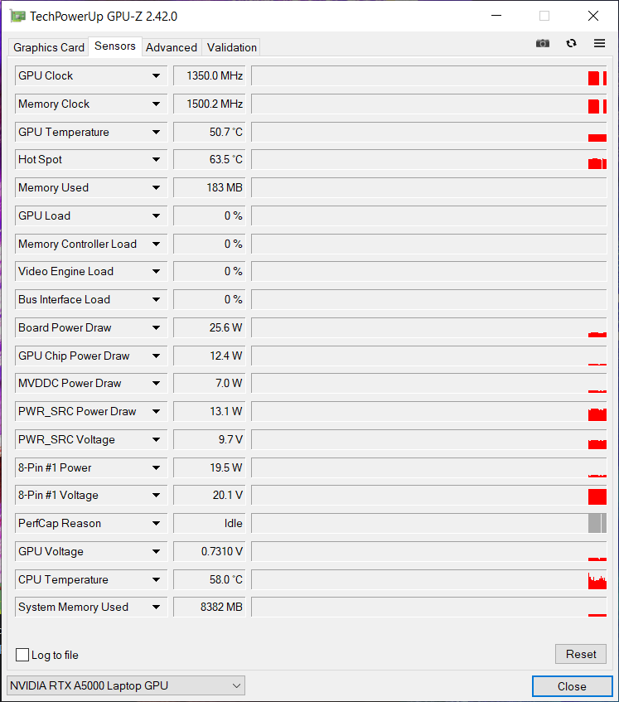
Task: Open the hamburger menu icon
Action: pyautogui.click(x=599, y=43)
